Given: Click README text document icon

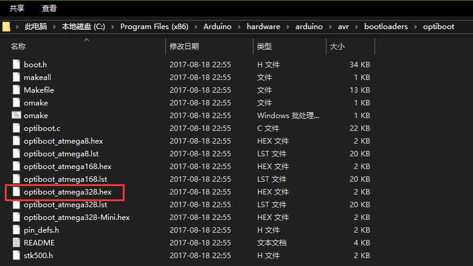Looking at the screenshot, I should coord(16,242).
